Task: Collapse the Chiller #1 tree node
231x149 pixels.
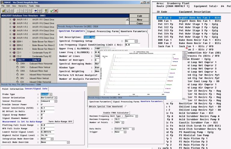Action: coord(10,60)
